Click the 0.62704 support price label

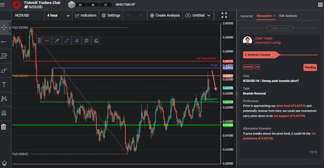click(228, 102)
